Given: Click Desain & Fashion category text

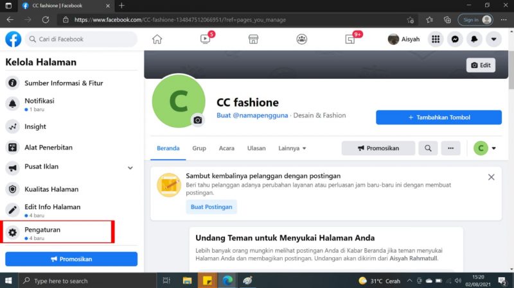Looking at the screenshot, I should coord(319,115).
